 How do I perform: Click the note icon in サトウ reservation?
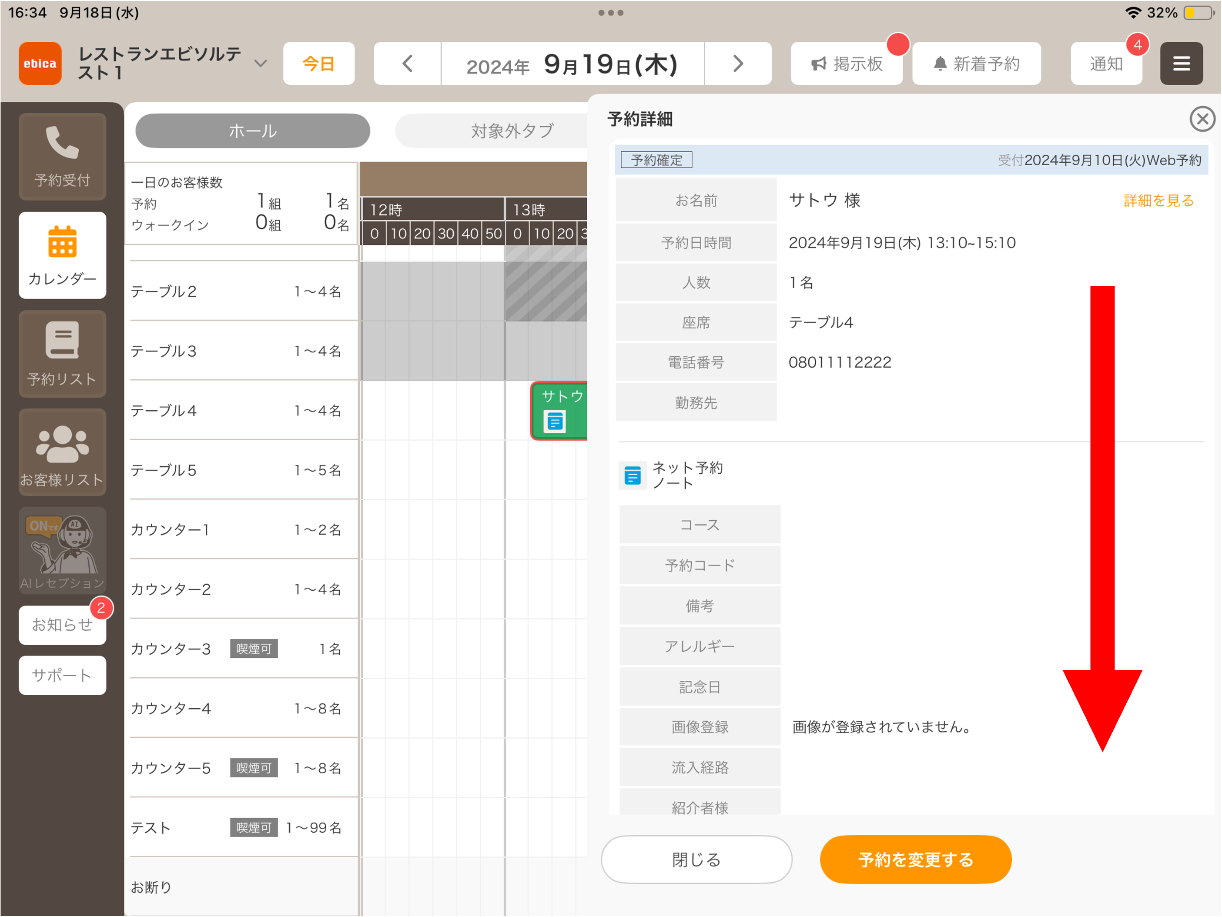click(554, 422)
